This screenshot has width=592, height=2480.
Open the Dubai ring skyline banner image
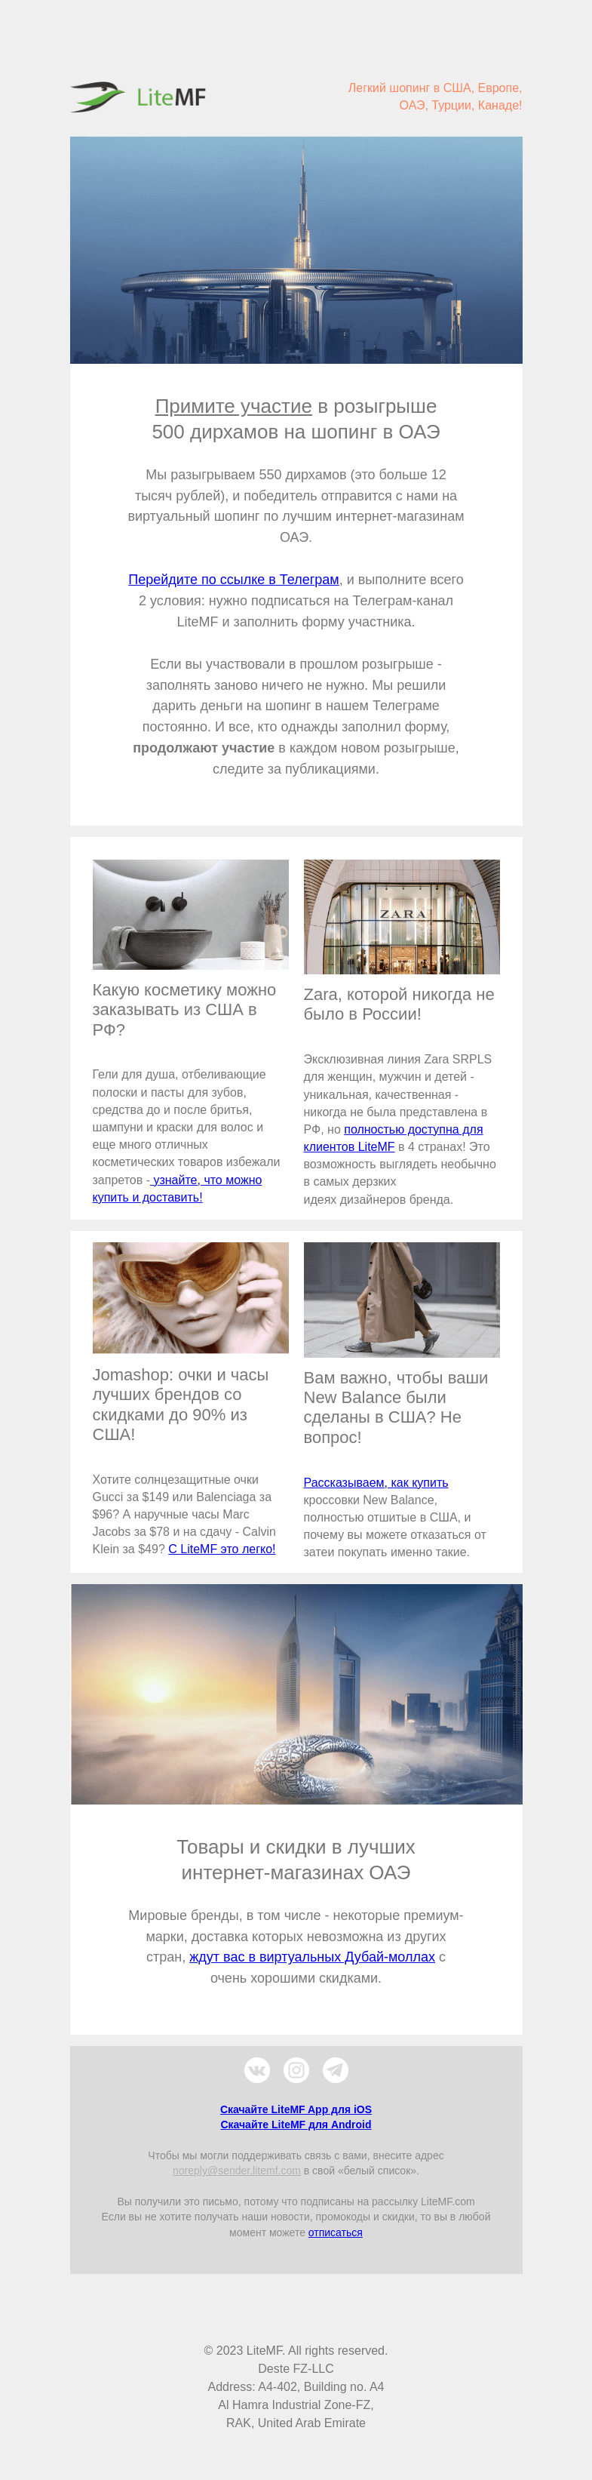coord(296,251)
